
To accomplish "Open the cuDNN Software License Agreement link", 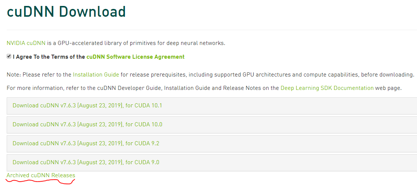I will (135, 56).
